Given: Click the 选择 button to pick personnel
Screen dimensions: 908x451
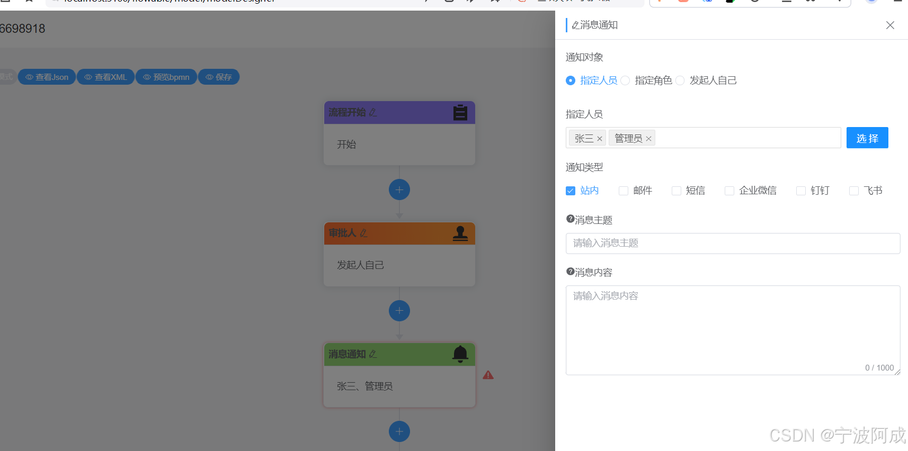Looking at the screenshot, I should coord(867,138).
